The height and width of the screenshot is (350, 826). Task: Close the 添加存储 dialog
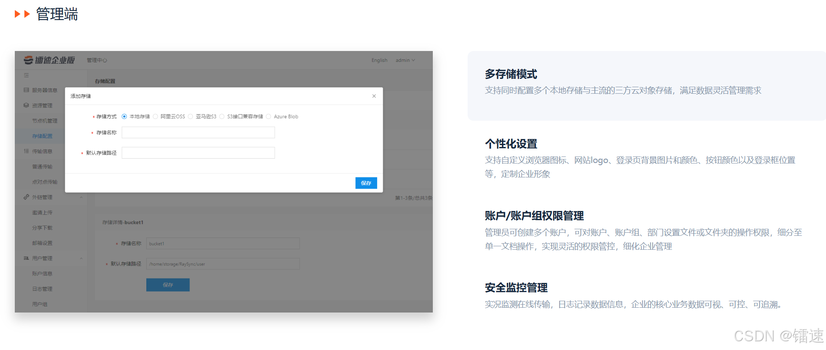374,96
